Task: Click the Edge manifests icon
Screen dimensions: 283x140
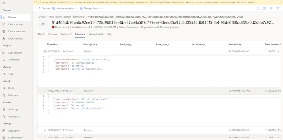Action: click(x=4, y=38)
